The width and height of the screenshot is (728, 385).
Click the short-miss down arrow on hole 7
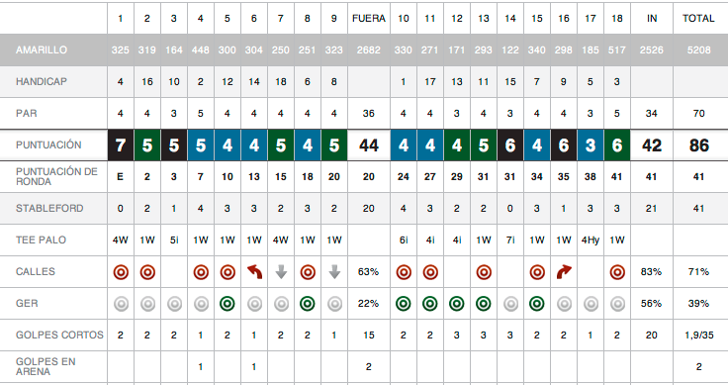281,272
